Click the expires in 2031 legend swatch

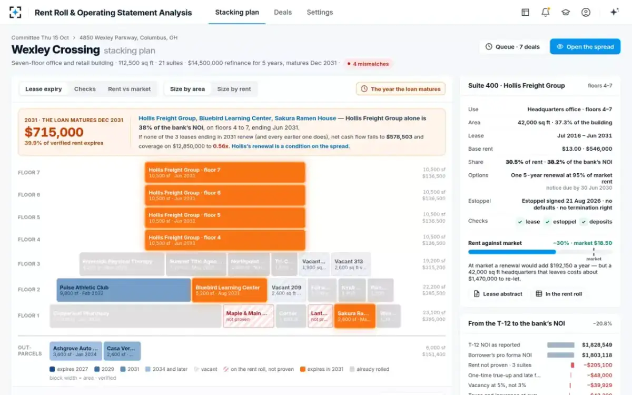[x=302, y=369]
